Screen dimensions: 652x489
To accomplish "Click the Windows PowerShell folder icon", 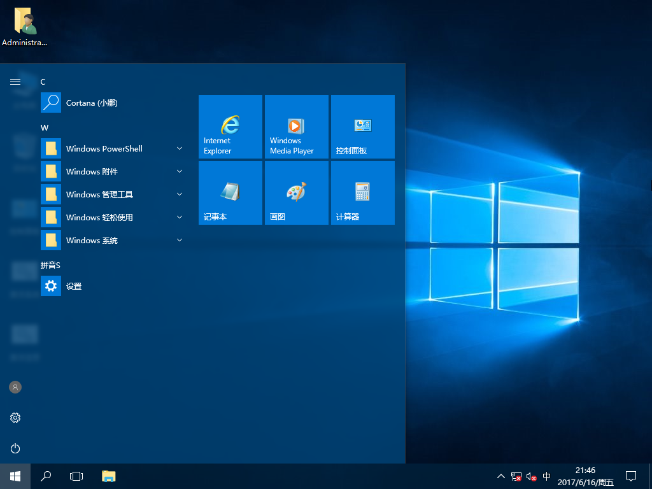I will (51, 148).
